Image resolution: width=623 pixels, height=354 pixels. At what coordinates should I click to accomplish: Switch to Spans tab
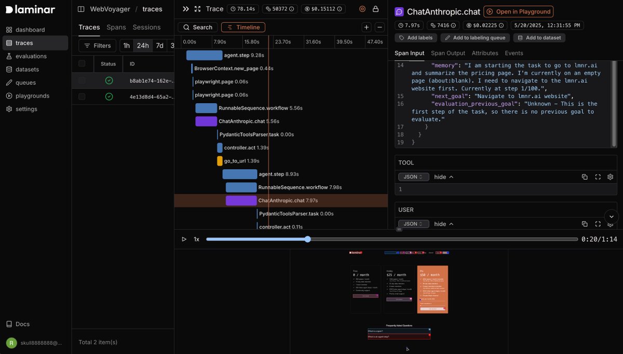tap(116, 27)
